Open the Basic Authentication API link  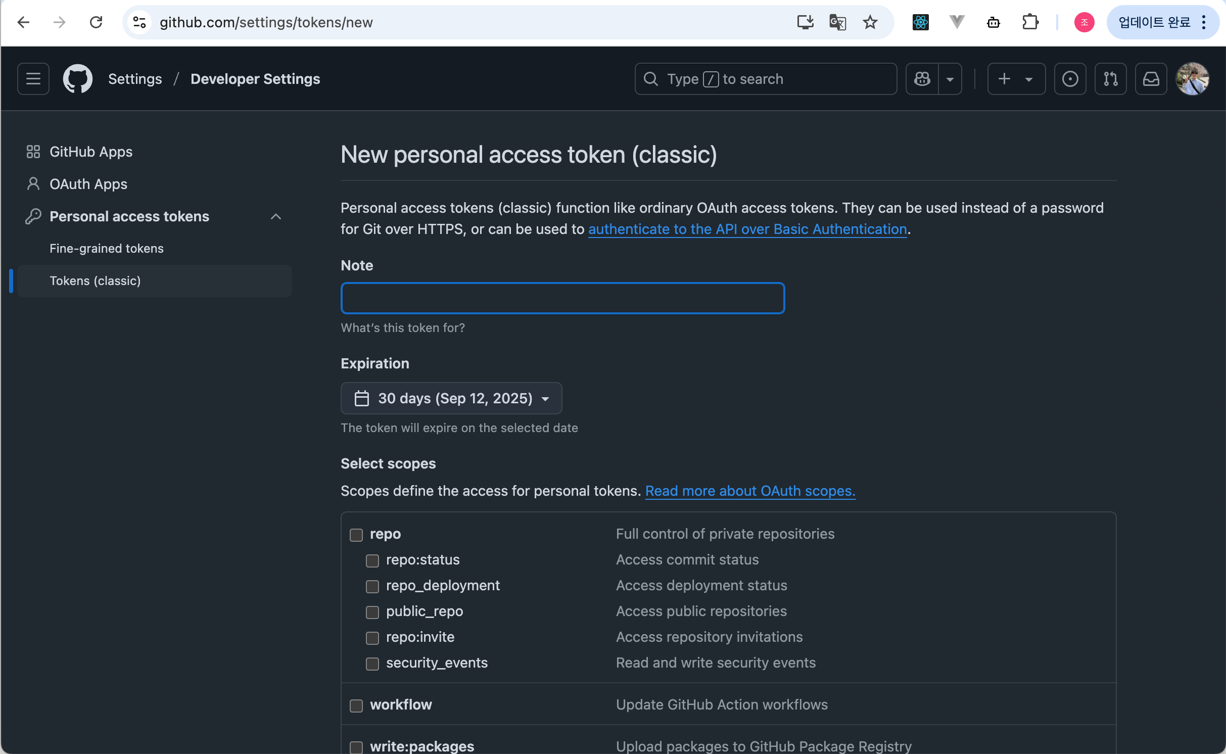point(747,229)
